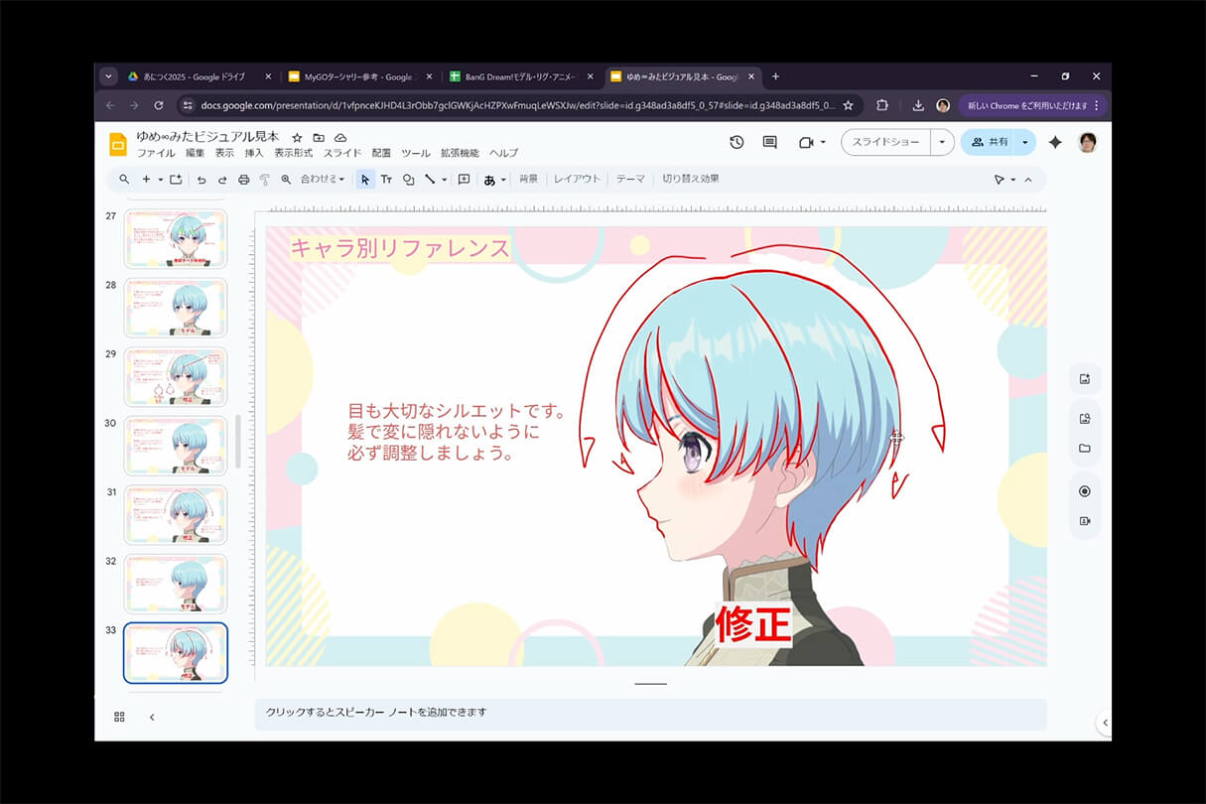Open the slideshow options dropdown arrow
The width and height of the screenshot is (1206, 804).
[x=941, y=141]
